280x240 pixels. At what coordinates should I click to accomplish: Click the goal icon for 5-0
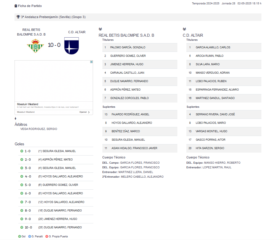[x=22, y=185]
